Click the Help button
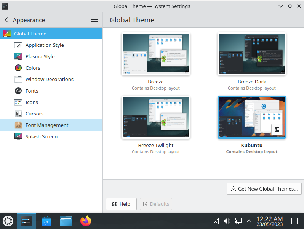Image resolution: width=304 pixels, height=229 pixels. [121, 204]
